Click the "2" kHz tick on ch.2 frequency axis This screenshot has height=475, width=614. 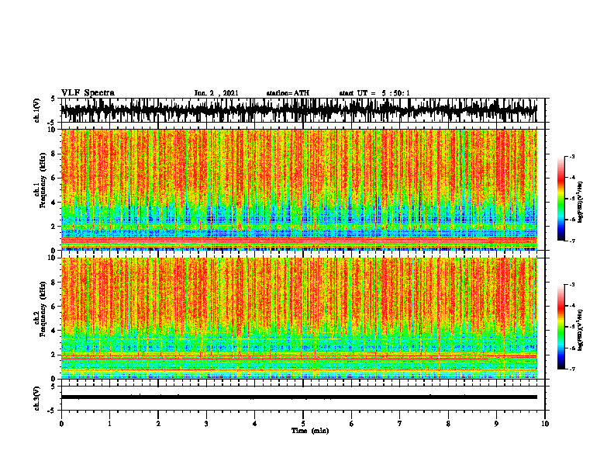53,355
